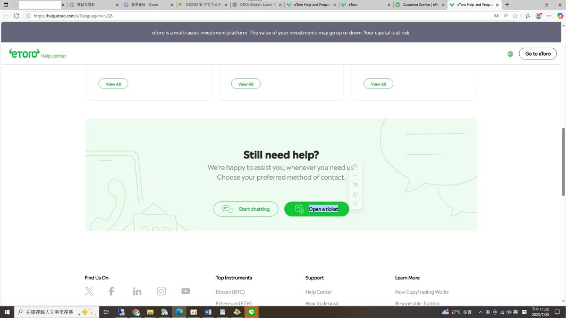The height and width of the screenshot is (318, 566).
Task: Open Word from the taskbar
Action: pyautogui.click(x=208, y=312)
